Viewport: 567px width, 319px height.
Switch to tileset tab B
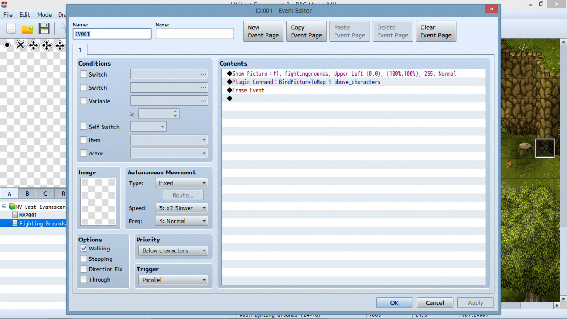pyautogui.click(x=27, y=194)
